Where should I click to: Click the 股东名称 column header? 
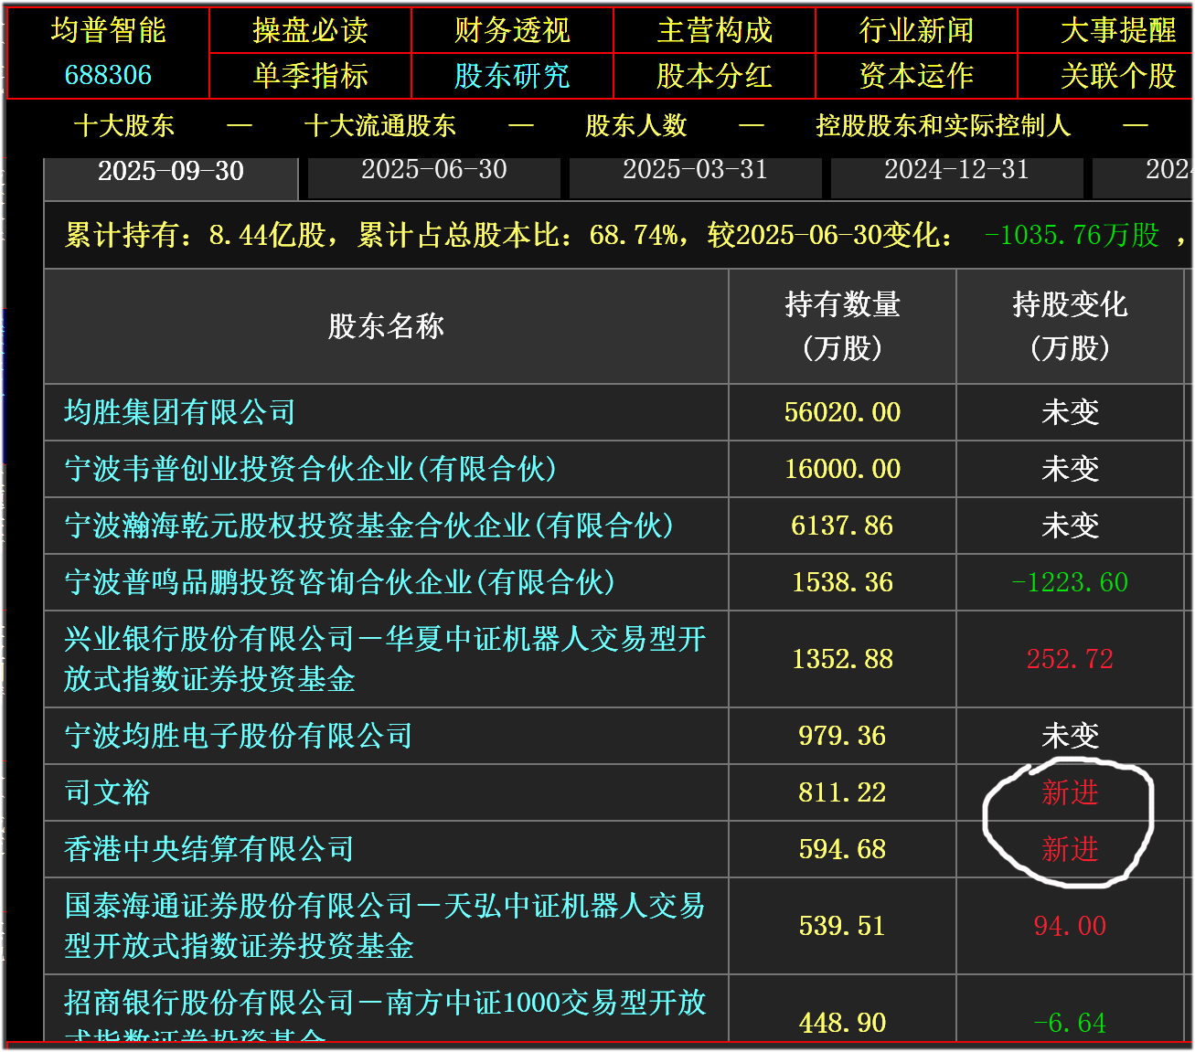(386, 326)
